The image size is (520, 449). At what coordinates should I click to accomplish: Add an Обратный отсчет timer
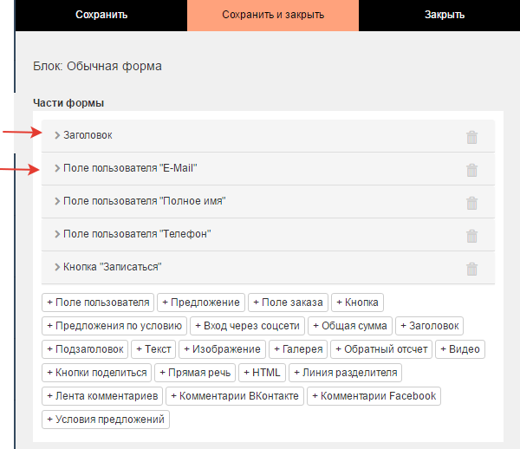381,349
